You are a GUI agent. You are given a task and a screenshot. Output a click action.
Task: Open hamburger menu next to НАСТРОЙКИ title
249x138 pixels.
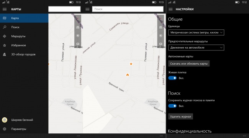point(170,9)
